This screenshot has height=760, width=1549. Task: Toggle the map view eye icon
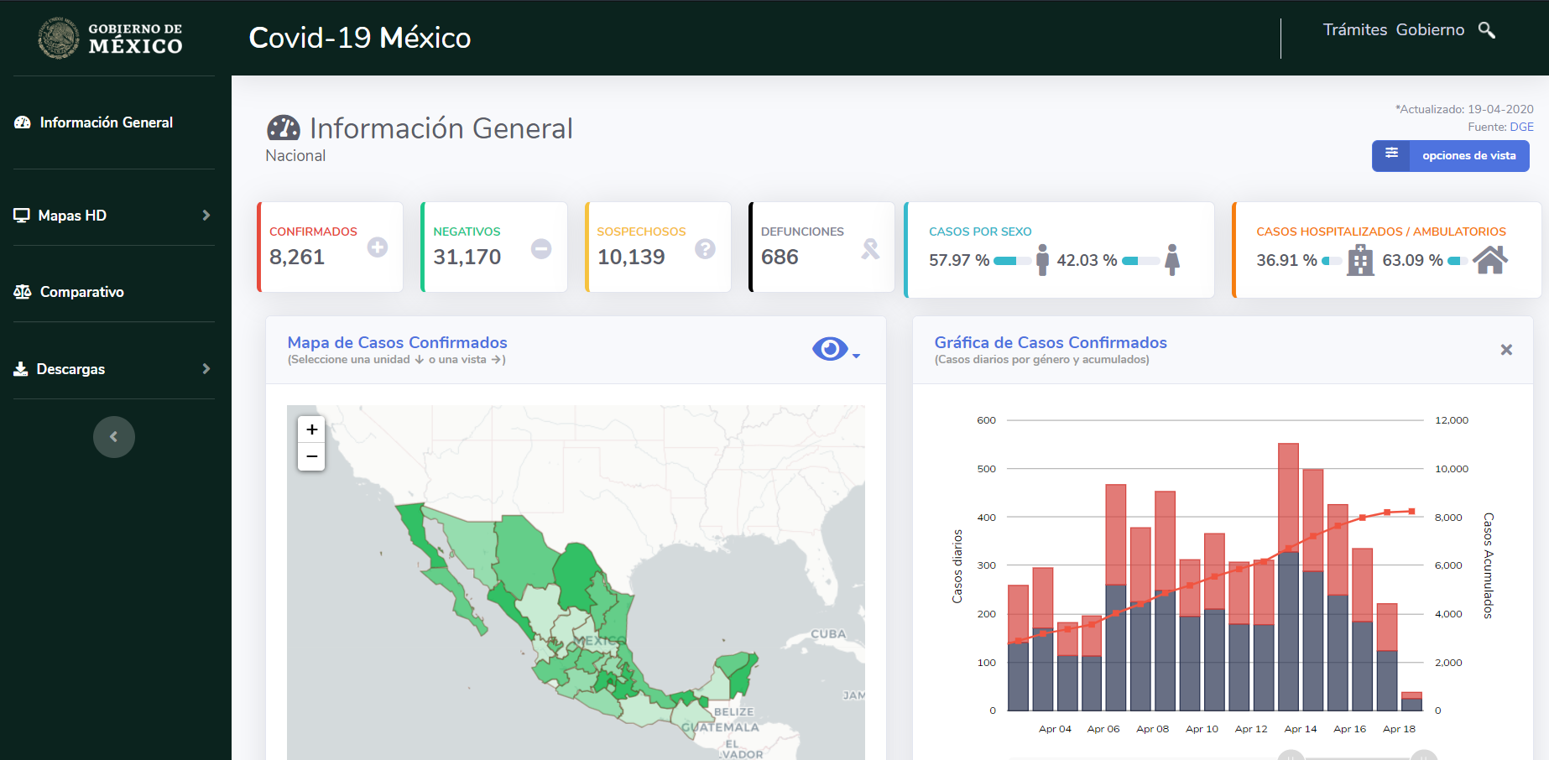[829, 349]
